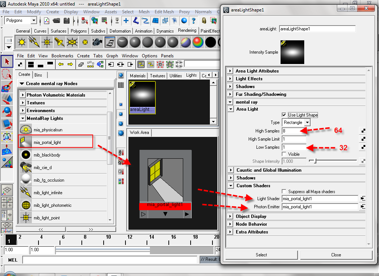Viewport: 379px width, 276px height.
Task: Click the rainbow ramp shader shelf icon
Action: pos(198,42)
